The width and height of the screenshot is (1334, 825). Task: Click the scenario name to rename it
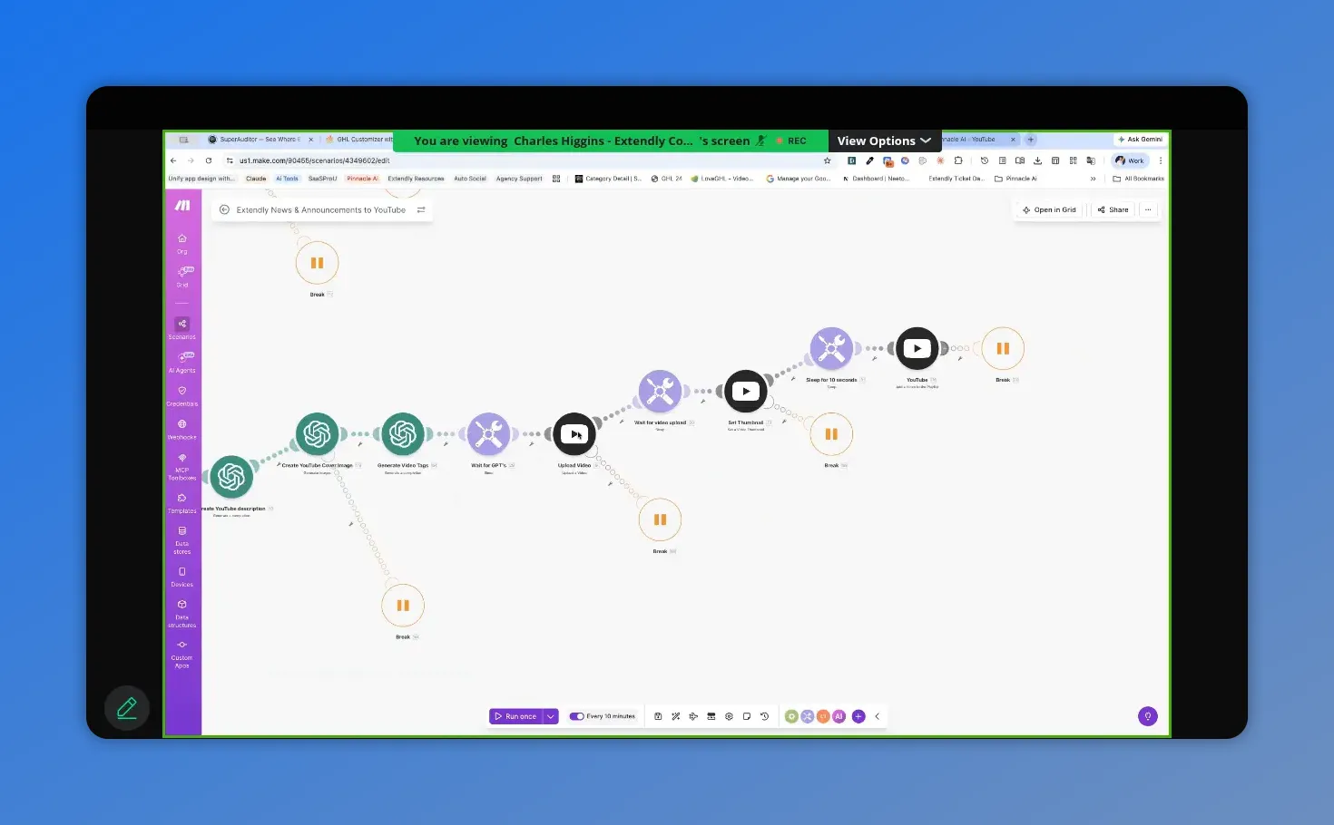pos(320,209)
